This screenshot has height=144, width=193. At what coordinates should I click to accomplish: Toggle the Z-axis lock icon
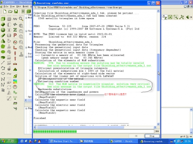(164, 17)
